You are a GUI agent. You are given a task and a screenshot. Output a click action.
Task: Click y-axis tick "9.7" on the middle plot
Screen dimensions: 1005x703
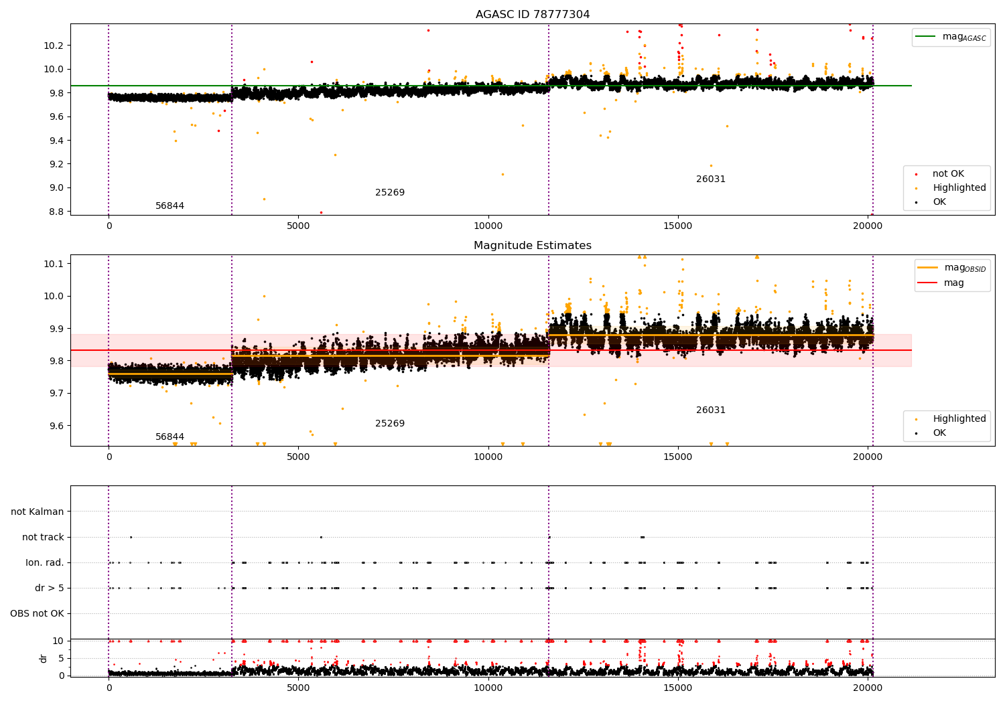pyautogui.click(x=56, y=394)
